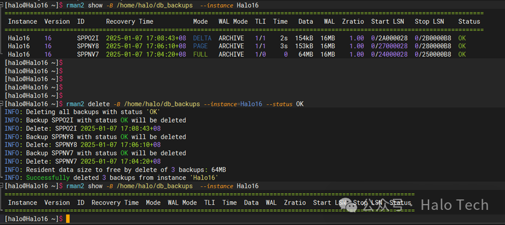The height and width of the screenshot is (225, 505).
Task: Select backup ID SPPO2I in the table row
Action: [88, 38]
